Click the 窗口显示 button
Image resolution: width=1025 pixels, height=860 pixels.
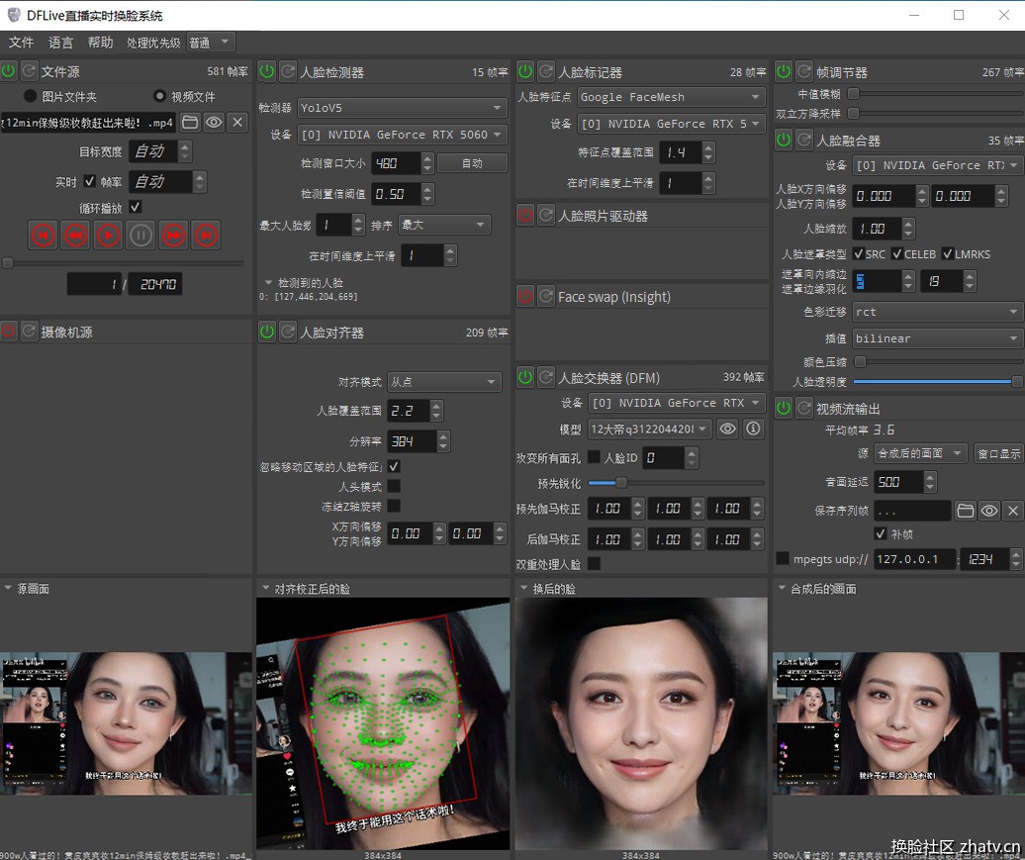998,452
